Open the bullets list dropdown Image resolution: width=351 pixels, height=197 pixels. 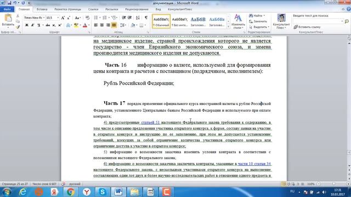(100, 18)
